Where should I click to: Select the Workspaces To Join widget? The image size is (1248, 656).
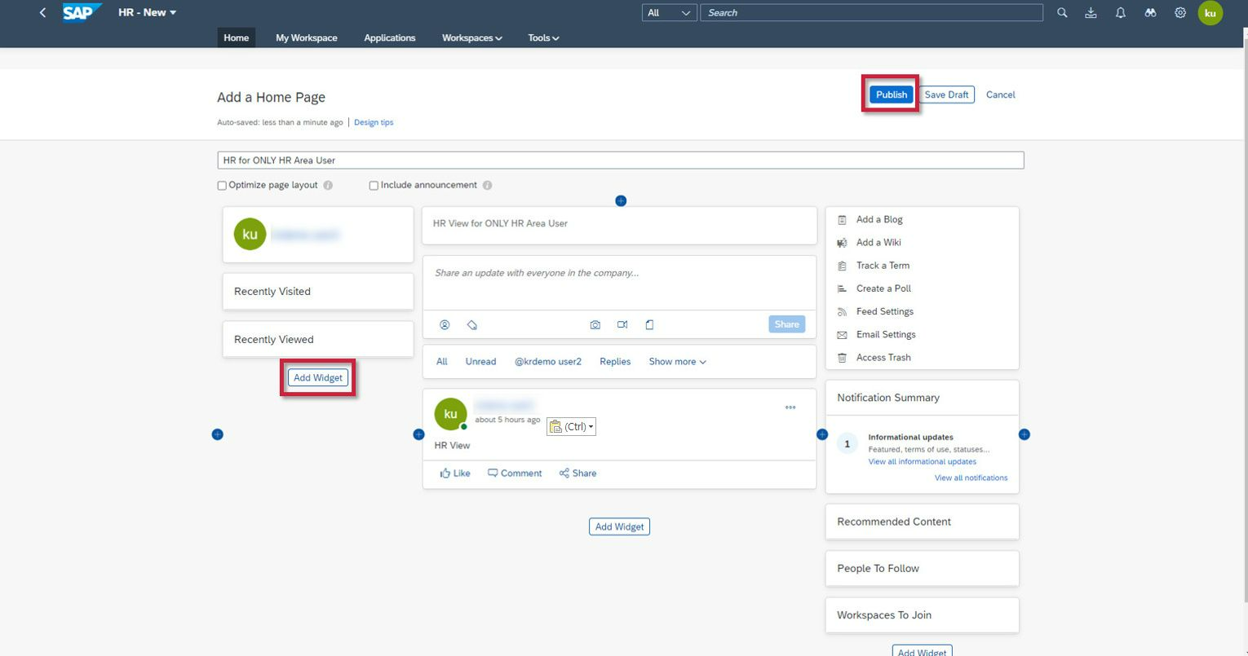click(x=923, y=615)
